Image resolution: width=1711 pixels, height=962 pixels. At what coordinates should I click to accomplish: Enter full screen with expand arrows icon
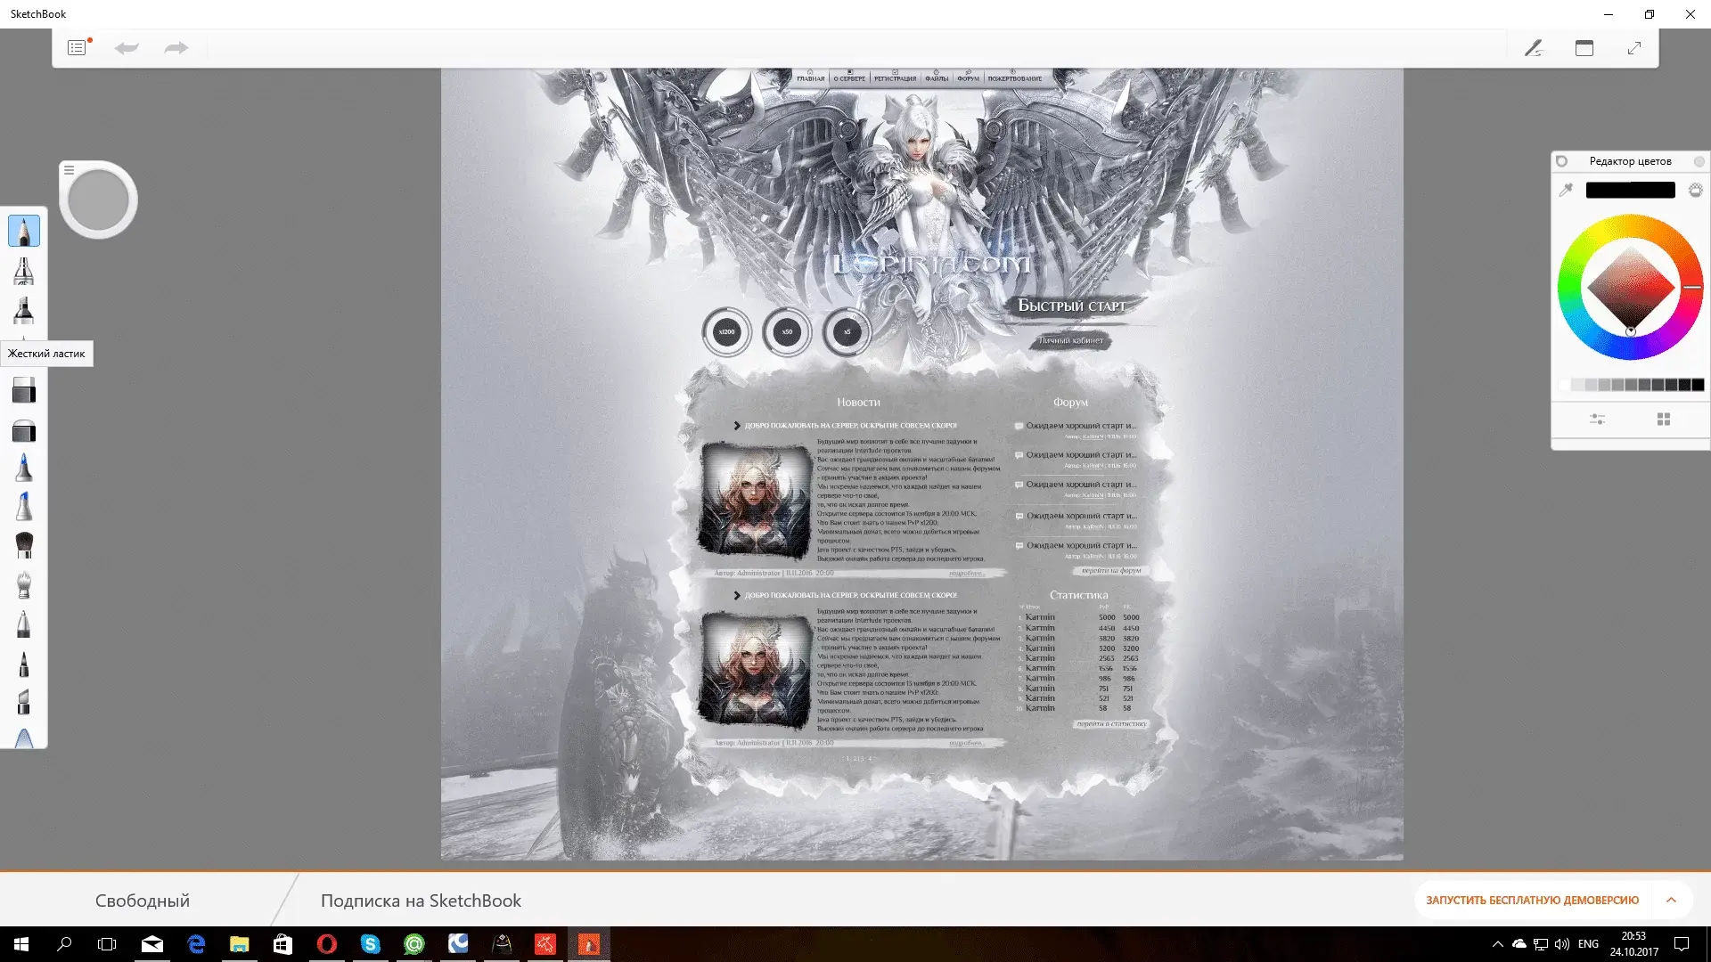(1634, 48)
